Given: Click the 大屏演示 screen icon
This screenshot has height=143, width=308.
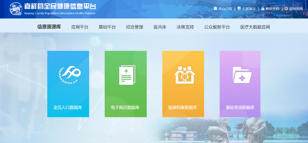Looking at the screenshot, I should point(239,8).
